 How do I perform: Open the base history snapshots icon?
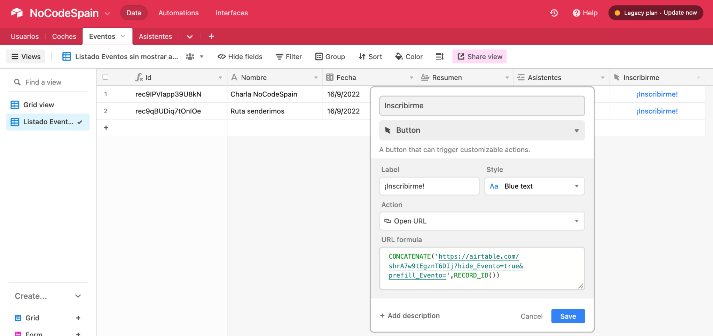click(x=553, y=13)
